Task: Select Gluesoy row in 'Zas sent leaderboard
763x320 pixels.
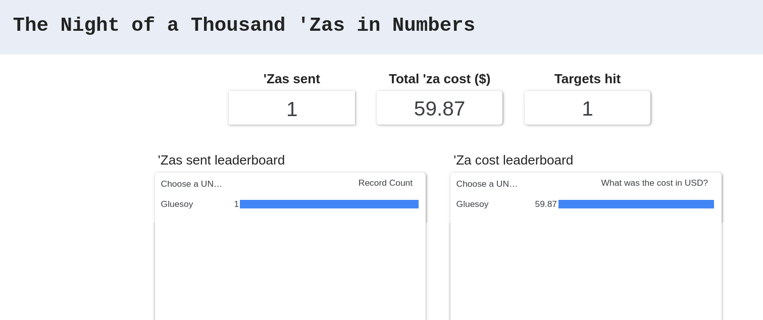Action: (x=177, y=204)
